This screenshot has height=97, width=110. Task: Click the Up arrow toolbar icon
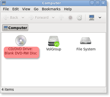[x=61, y=18]
